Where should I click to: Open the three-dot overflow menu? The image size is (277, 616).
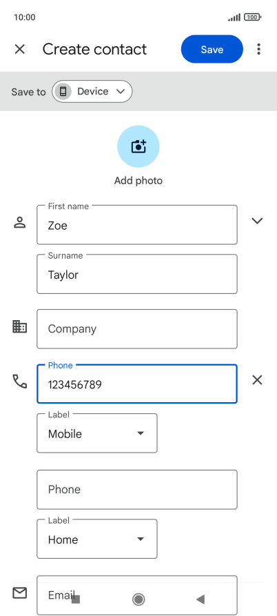(258, 49)
